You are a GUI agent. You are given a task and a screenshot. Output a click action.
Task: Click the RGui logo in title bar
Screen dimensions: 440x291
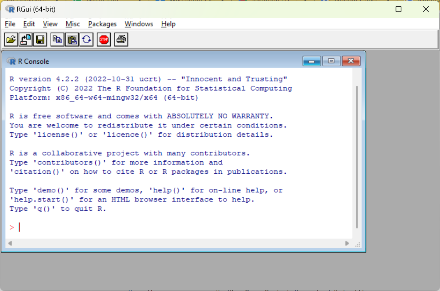10,9
